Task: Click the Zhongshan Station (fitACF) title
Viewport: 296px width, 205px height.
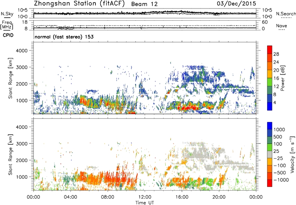Action: coord(79,4)
